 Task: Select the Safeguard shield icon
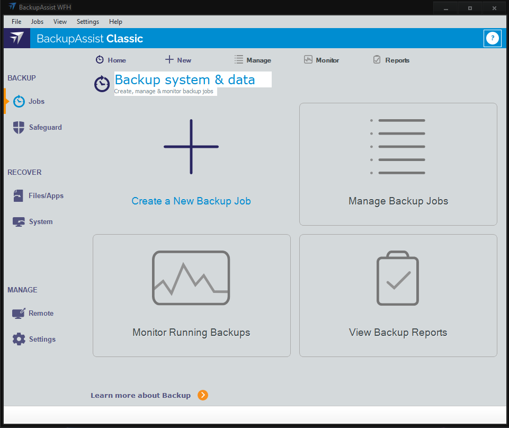(x=19, y=127)
